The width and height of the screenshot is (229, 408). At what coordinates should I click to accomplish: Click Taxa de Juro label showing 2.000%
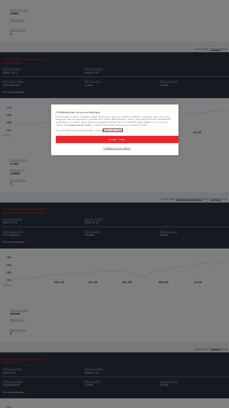17,170
